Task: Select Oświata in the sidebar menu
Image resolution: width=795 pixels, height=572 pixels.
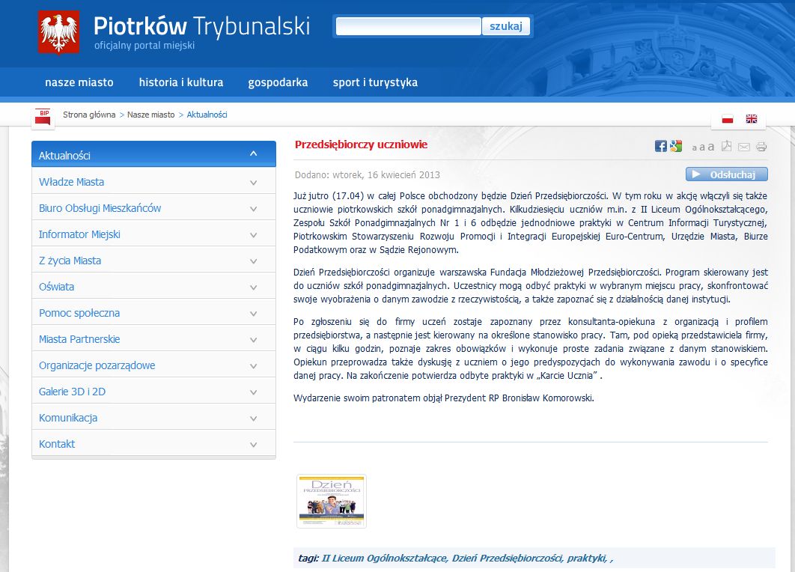Action: point(56,287)
